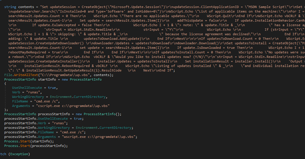The height and width of the screenshot is (159, 305).
Task: Click the opening brace under startInfo declaration
Action: pyautogui.click(x=5, y=84)
